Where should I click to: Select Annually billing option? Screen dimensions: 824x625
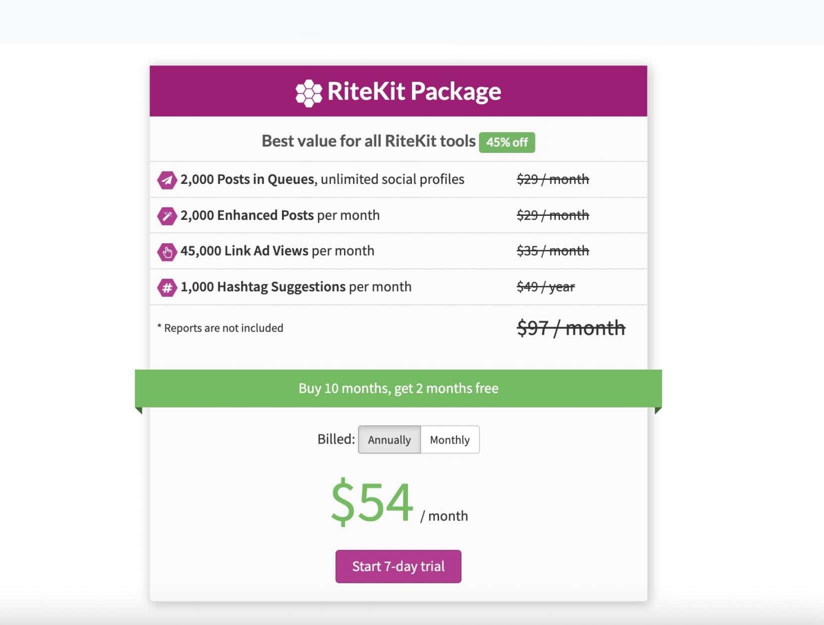[389, 440]
